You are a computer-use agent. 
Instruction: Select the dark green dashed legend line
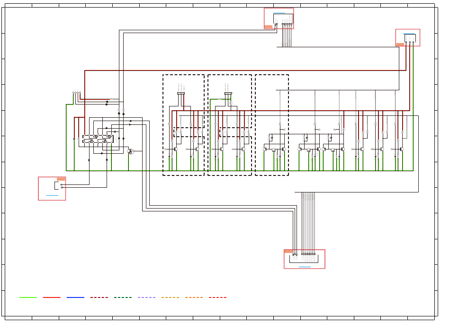tap(123, 297)
